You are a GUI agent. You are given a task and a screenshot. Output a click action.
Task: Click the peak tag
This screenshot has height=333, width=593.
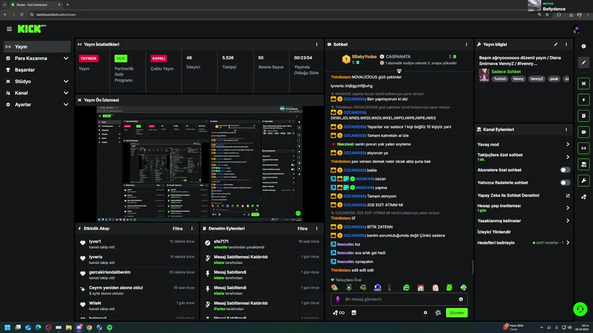554,79
